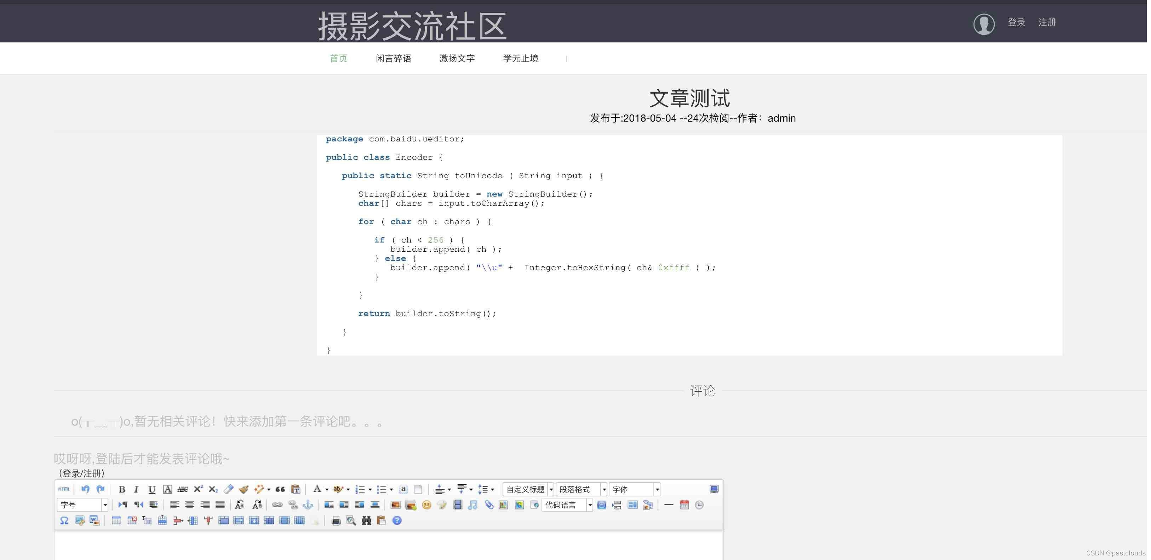Click the insert music note icon
The width and height of the screenshot is (1151, 560).
coord(473,505)
